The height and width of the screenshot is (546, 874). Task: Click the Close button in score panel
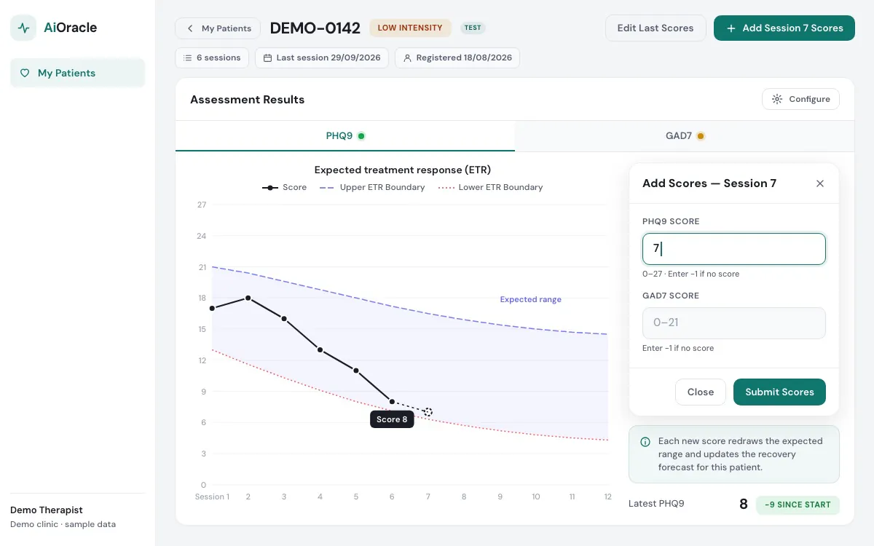pyautogui.click(x=700, y=392)
